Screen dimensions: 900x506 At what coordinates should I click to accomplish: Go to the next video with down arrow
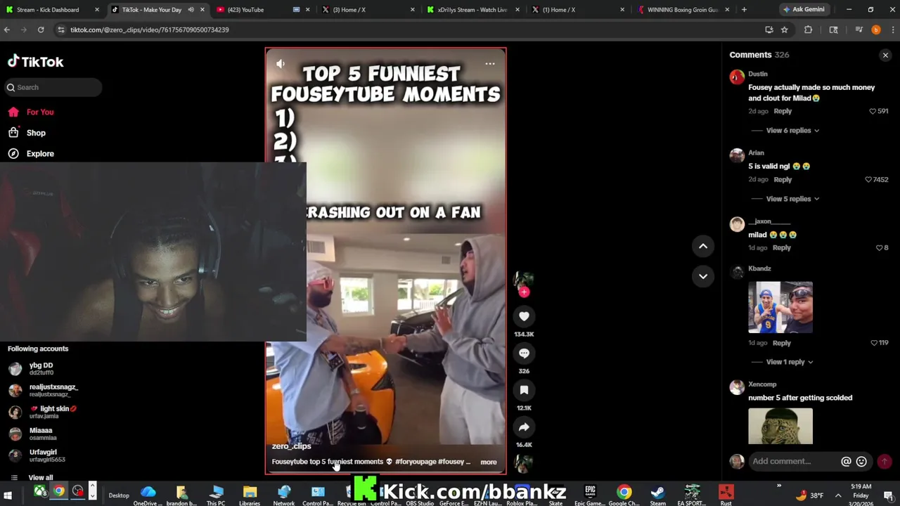point(703,276)
